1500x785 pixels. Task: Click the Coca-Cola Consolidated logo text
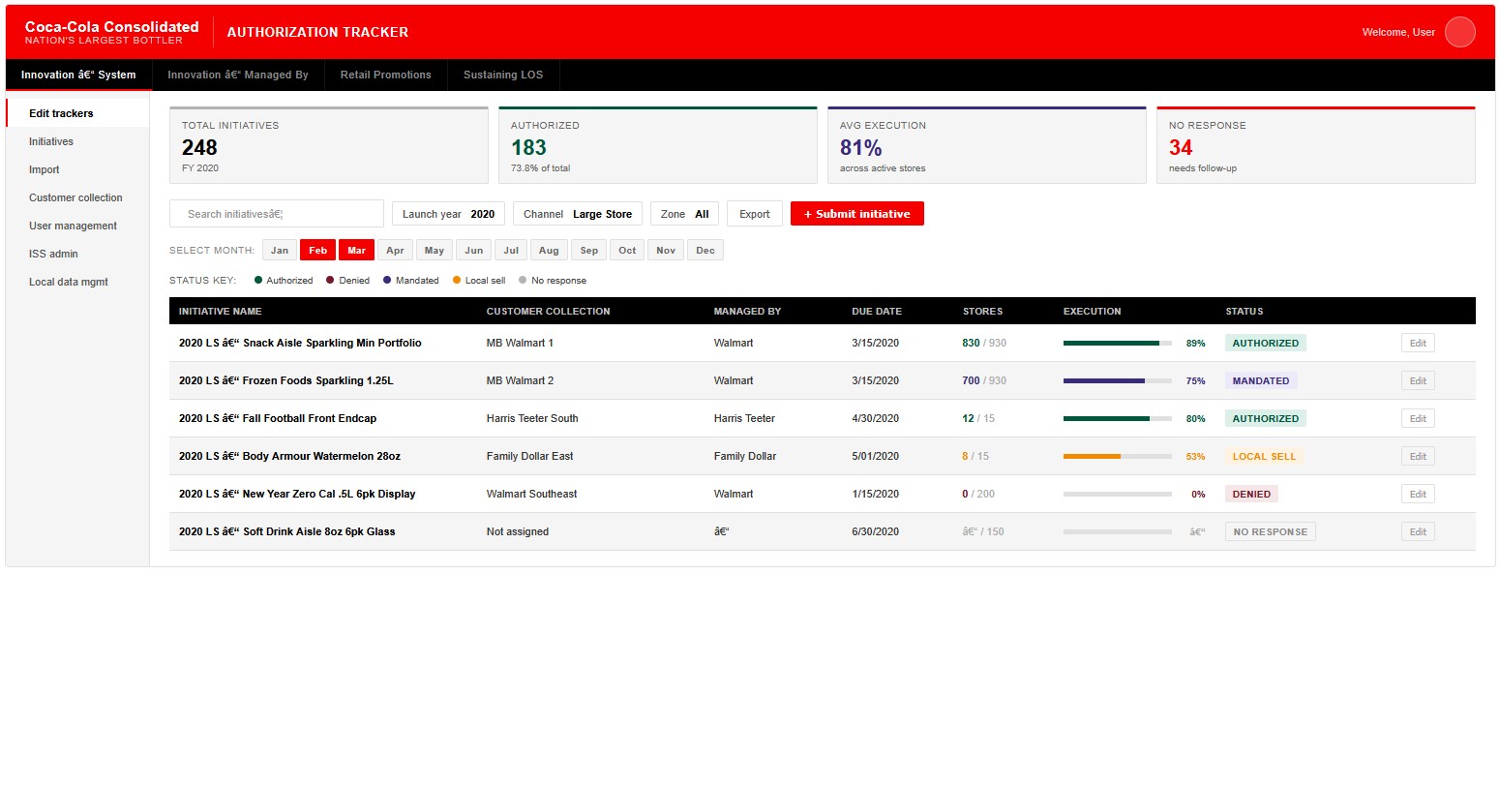click(111, 27)
